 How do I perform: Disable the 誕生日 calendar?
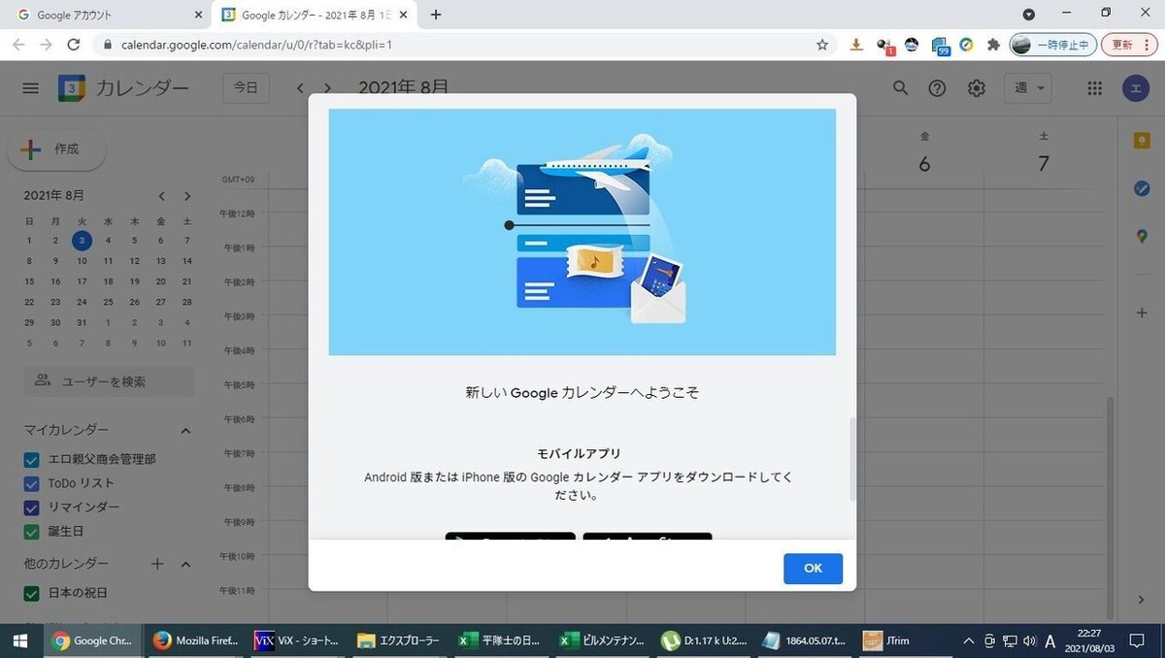coord(28,531)
